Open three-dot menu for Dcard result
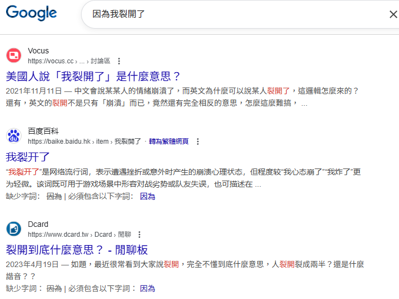Viewport: 399px width, 299px height. click(x=139, y=235)
